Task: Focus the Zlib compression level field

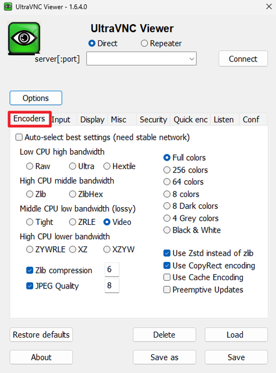Action: click(112, 270)
